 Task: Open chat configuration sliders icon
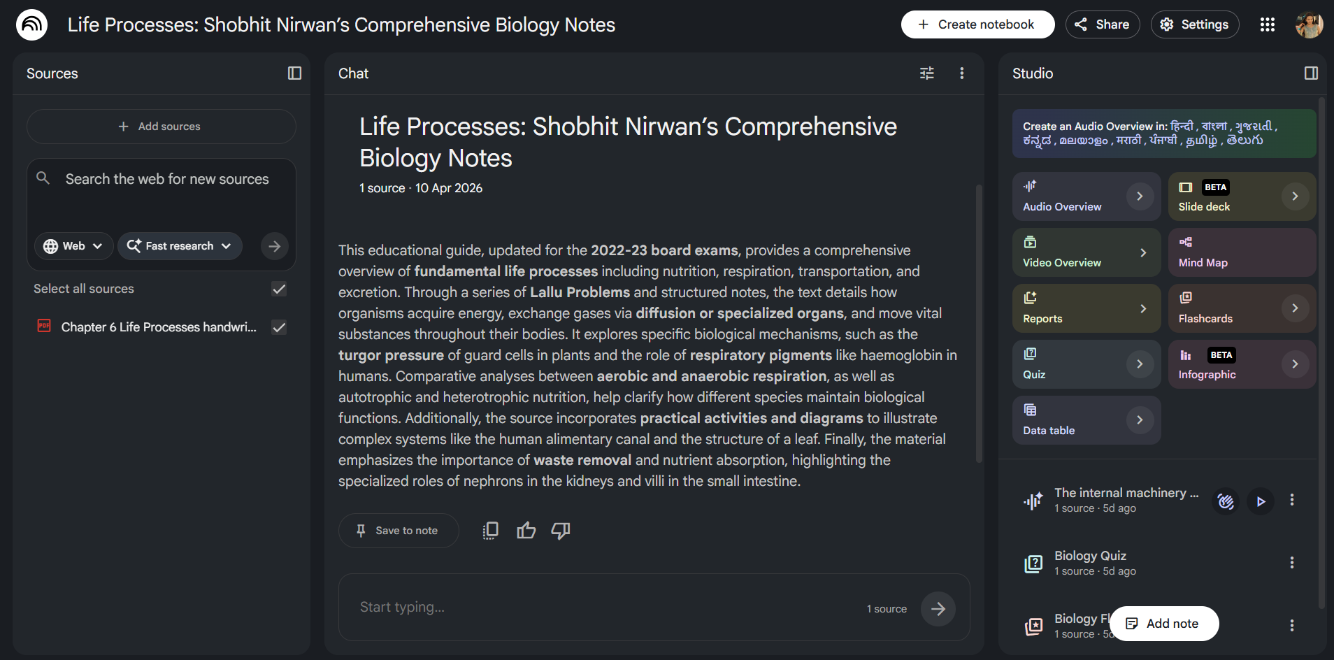(x=927, y=73)
